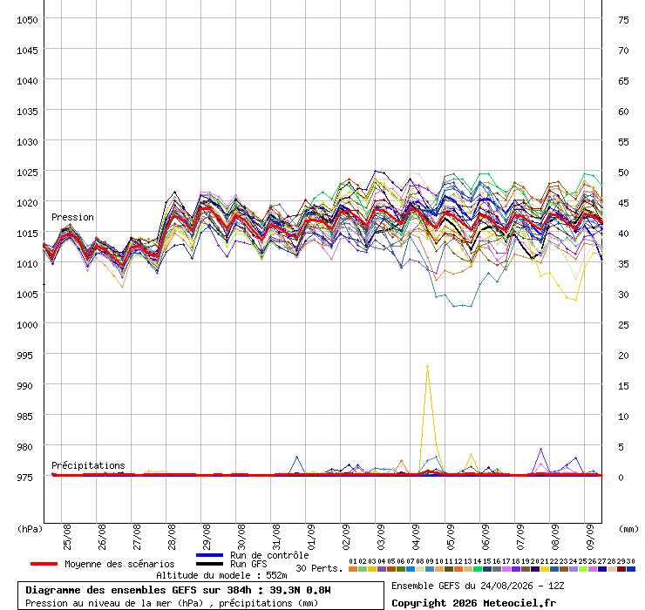Click the Diagramme des ensembles GEFS title
The width and height of the screenshot is (645, 610).
[178, 590]
